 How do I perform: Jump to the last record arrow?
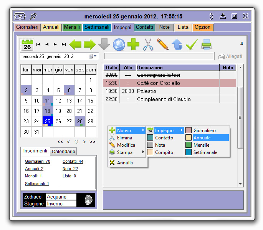tap(64, 44)
